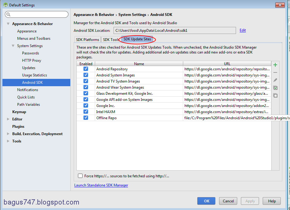290x210 pixels.
Task: Switch to the SDK Tools tab
Action: click(111, 40)
